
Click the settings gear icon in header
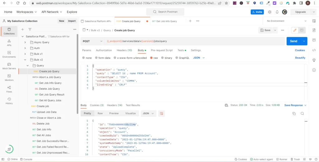pos(269,12)
